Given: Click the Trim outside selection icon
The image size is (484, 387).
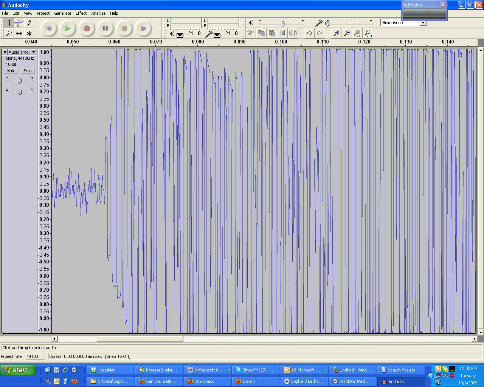Looking at the screenshot, I should point(282,33).
